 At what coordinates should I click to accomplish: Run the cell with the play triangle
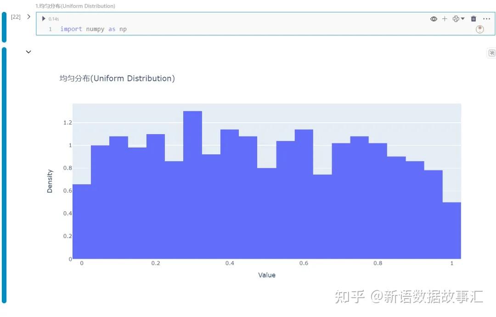point(44,19)
